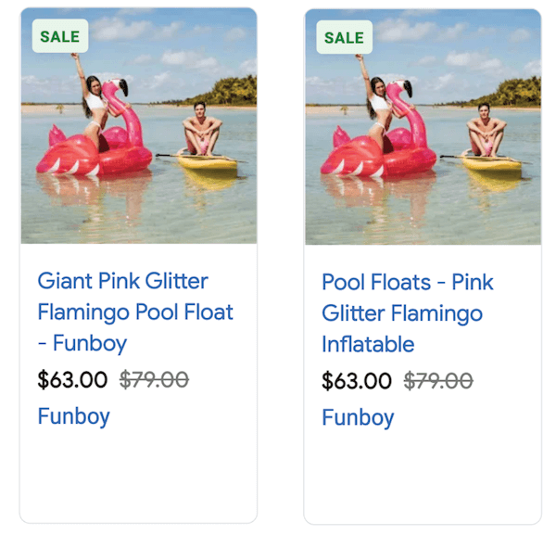Click pink flamingo float in Pool Floats image
This screenshot has height=535, width=556.
376,148
